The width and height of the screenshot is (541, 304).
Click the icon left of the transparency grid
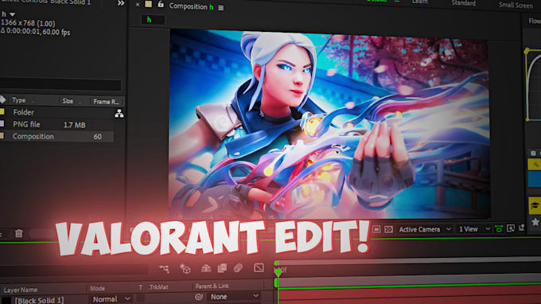(376, 229)
